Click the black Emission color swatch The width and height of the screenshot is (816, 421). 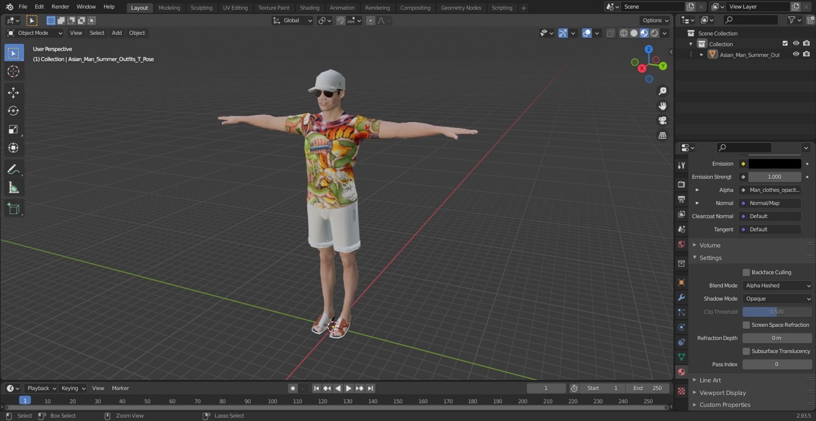click(774, 164)
